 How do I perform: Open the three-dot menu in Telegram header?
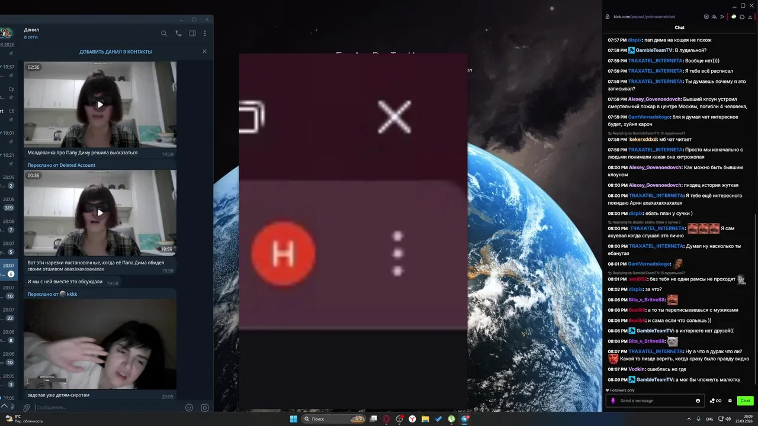(205, 34)
